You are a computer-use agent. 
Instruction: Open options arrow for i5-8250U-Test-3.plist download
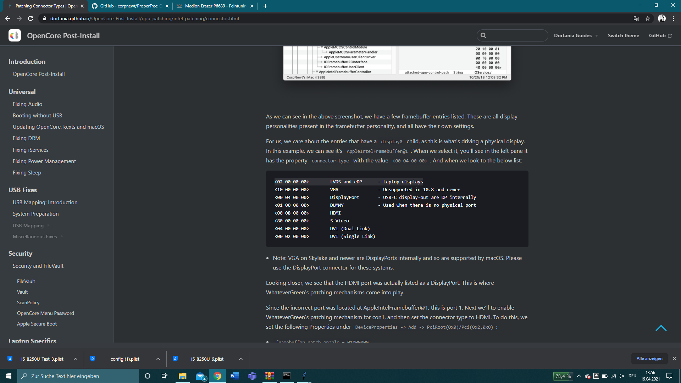76,359
